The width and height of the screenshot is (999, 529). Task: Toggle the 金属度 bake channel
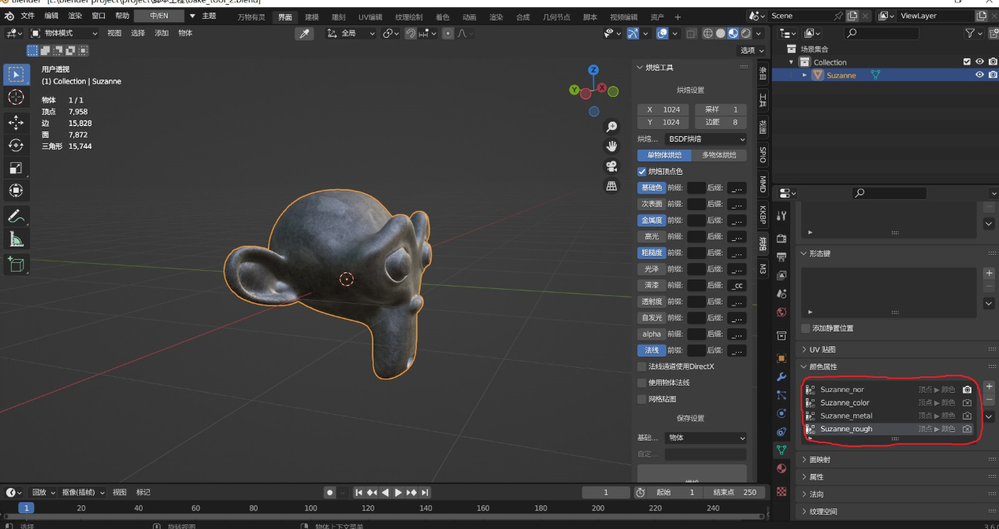[x=651, y=220]
